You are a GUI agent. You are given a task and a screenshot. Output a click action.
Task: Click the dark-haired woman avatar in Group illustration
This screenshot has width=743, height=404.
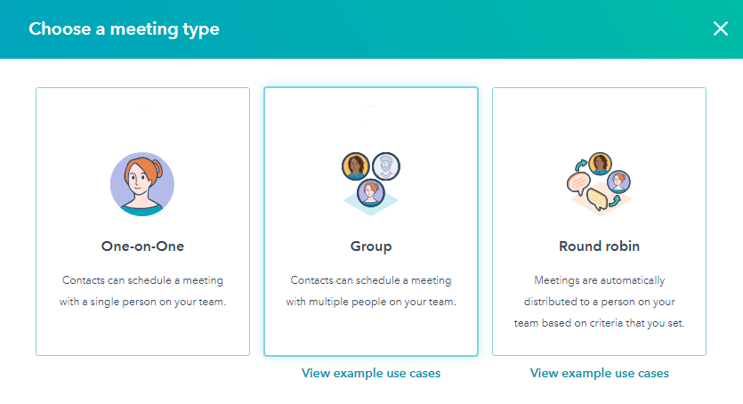(355, 166)
